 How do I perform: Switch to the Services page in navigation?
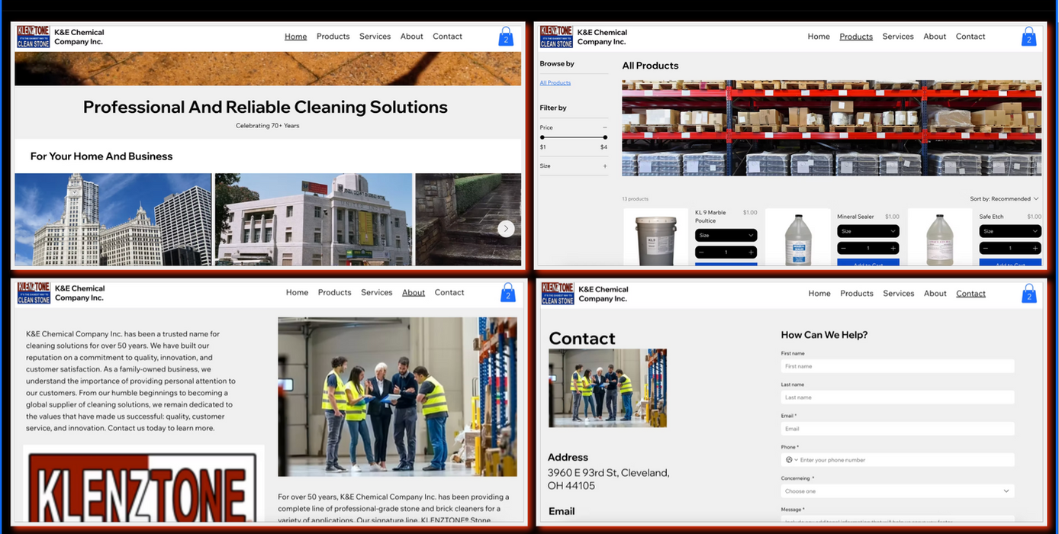pos(375,36)
